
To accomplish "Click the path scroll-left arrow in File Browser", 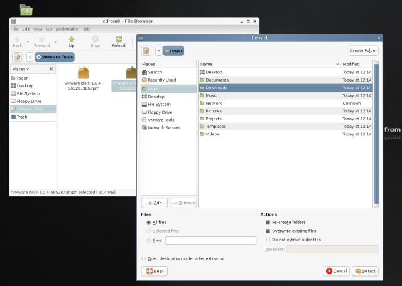I will pos(30,57).
